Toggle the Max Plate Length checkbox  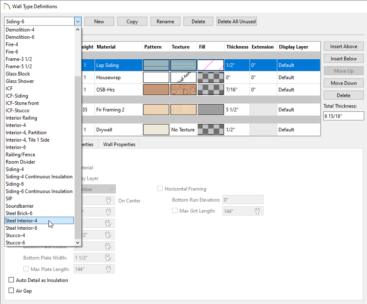pyautogui.click(x=26, y=269)
